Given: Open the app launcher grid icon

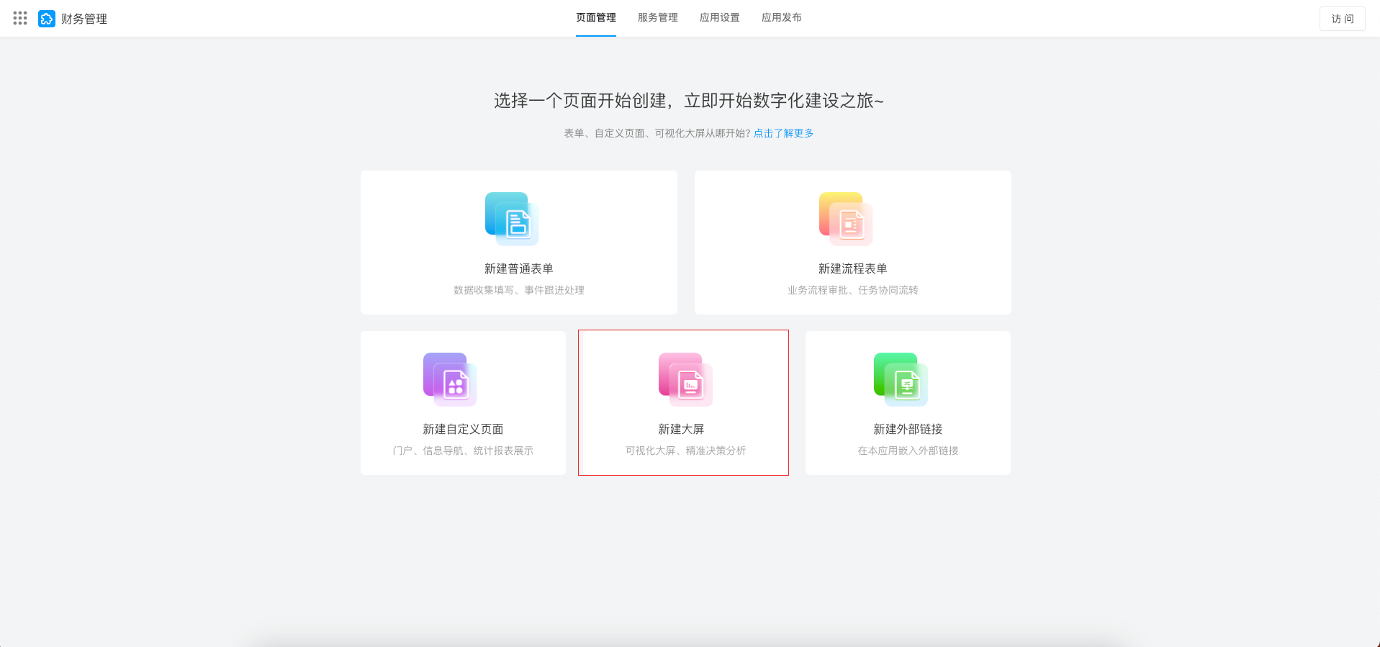Looking at the screenshot, I should pos(20,18).
